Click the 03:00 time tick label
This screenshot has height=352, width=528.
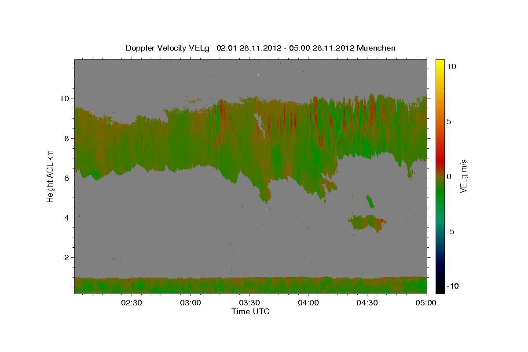click(x=191, y=303)
